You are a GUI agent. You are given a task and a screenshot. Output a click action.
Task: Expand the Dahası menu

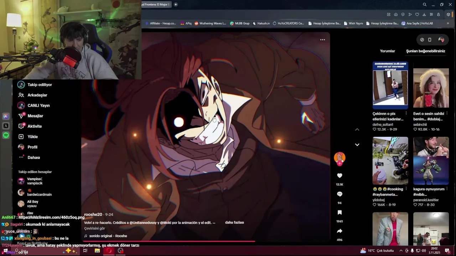29,158
